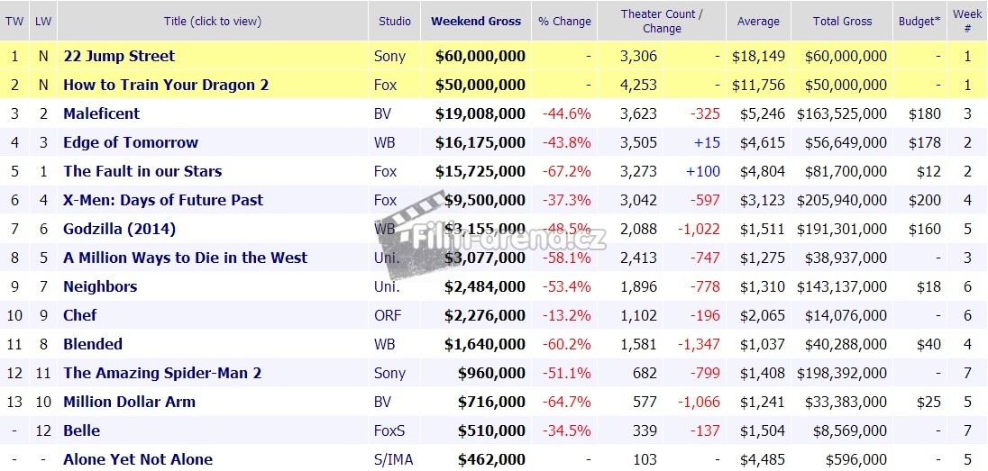Sort by the Average column header

[758, 21]
